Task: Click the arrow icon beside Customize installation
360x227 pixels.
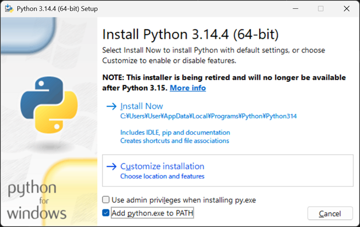Action: point(111,167)
